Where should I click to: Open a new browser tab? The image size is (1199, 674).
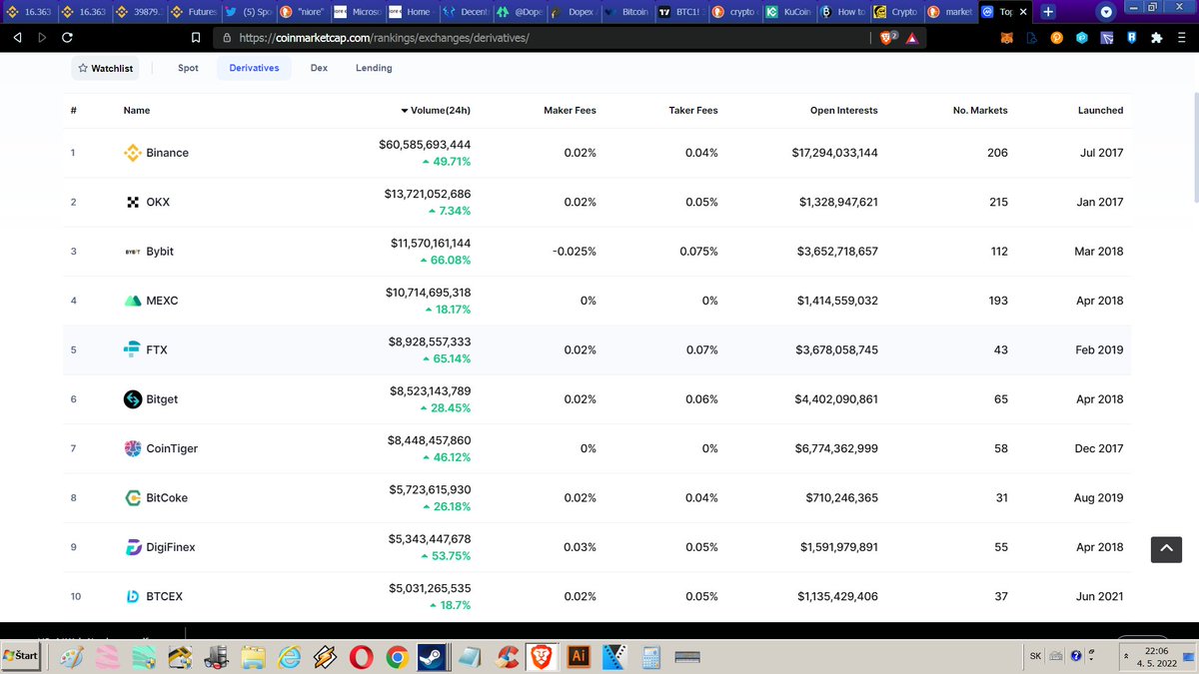[1046, 12]
